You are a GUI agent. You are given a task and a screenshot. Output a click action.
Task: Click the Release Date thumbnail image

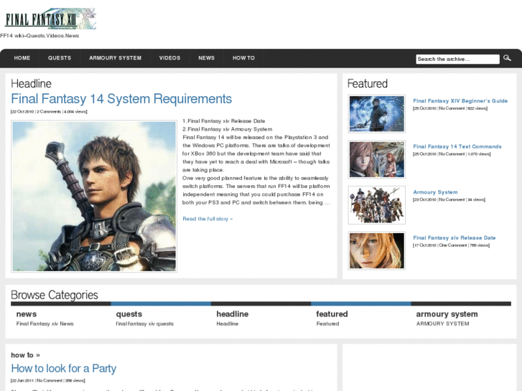tap(376, 250)
